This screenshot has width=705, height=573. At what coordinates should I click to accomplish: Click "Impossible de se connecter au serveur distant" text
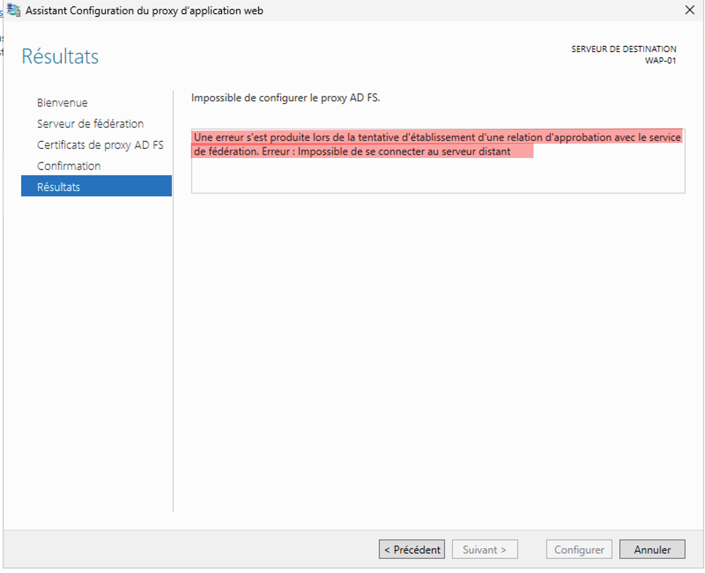point(404,151)
